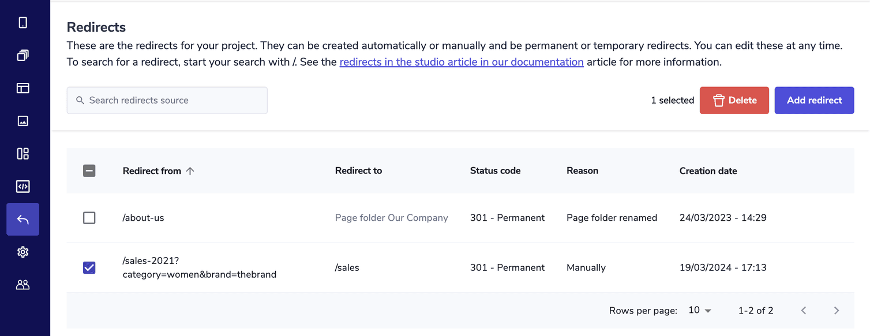Open the code embed section
The height and width of the screenshot is (336, 870).
tap(22, 186)
